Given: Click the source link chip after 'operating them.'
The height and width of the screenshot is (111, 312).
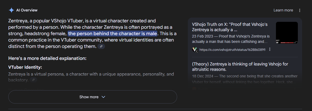Looking at the screenshot, I should click(x=101, y=47).
